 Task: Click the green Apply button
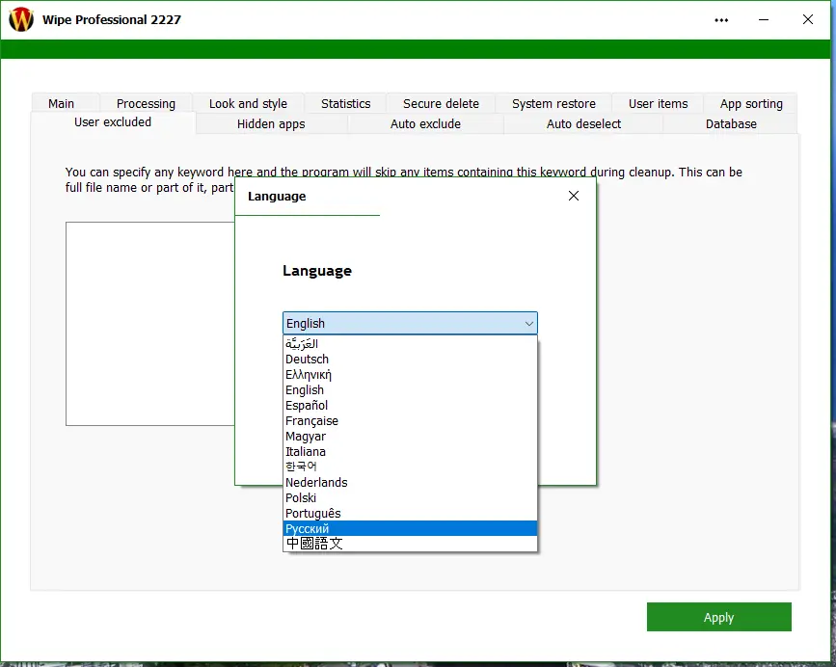(x=718, y=617)
